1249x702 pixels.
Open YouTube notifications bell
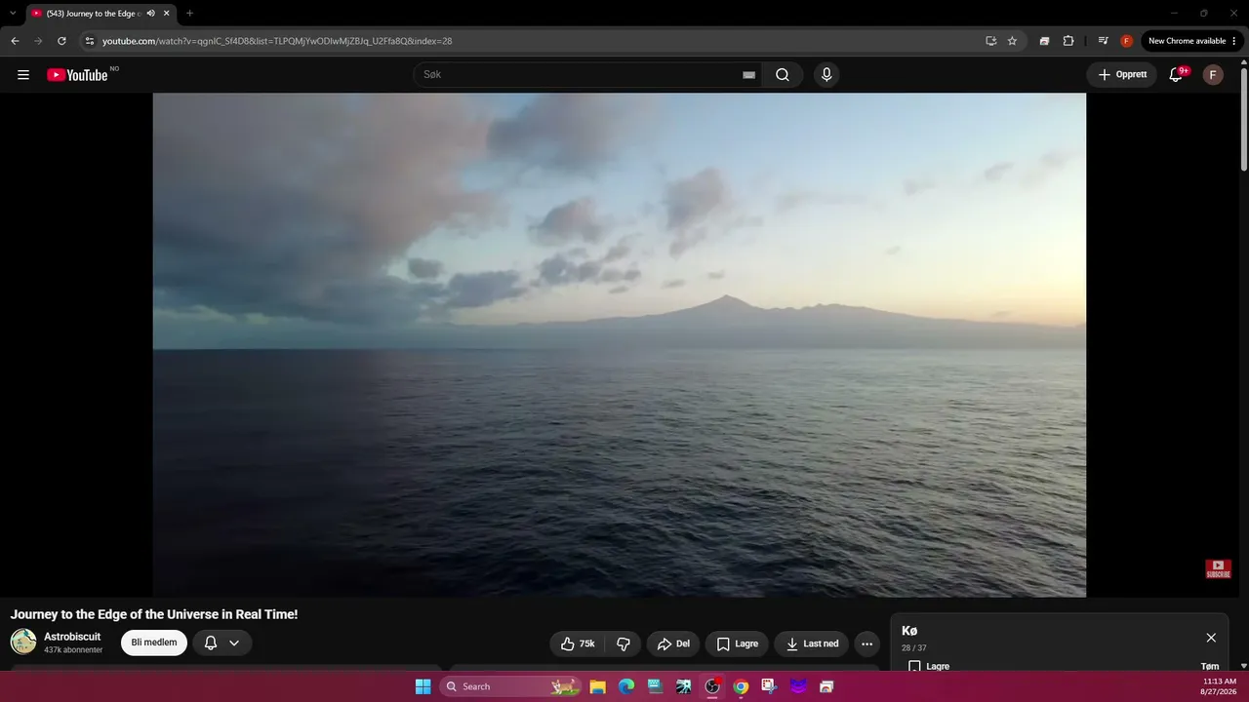click(1176, 75)
